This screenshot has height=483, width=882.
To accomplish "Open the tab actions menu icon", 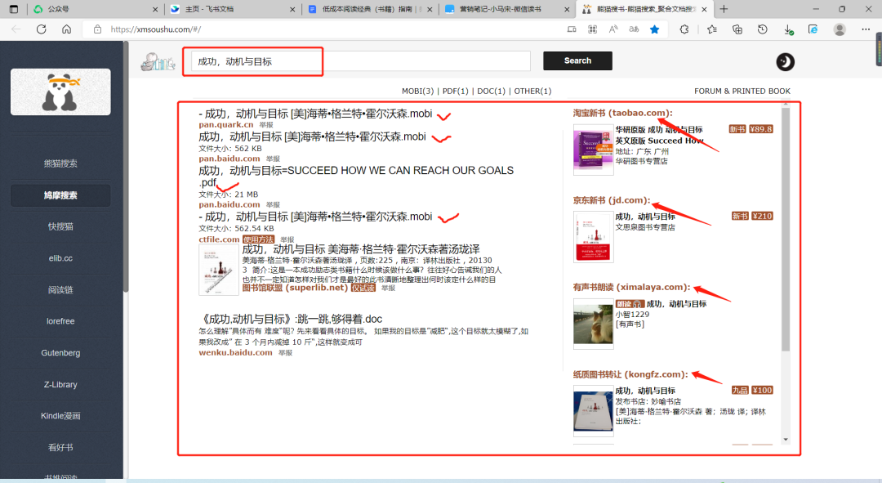I will tap(14, 9).
